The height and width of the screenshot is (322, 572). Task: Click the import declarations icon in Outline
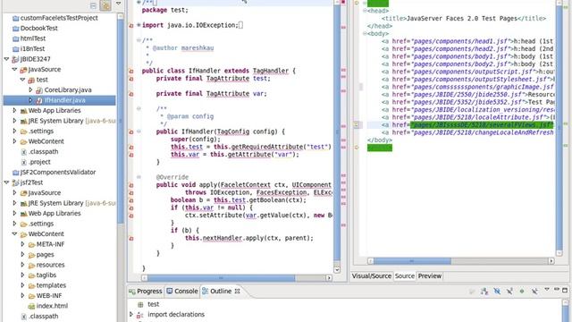[139, 315]
